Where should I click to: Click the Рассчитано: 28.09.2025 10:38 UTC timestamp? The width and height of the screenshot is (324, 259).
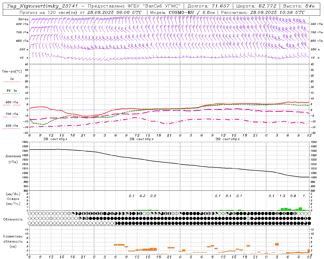coord(263,12)
